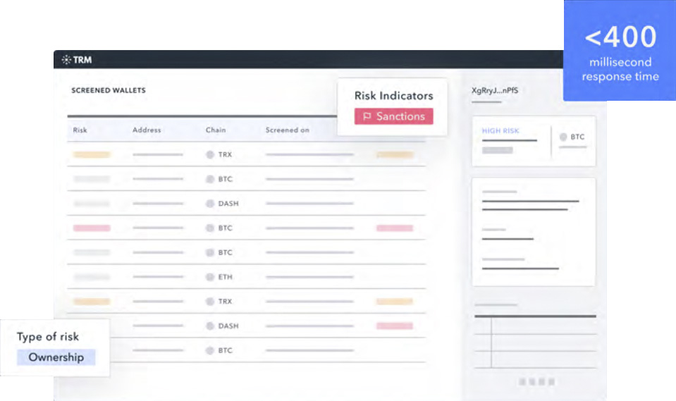The width and height of the screenshot is (676, 401).
Task: Click the BTC icon in wallet detail panel
Action: pyautogui.click(x=563, y=137)
